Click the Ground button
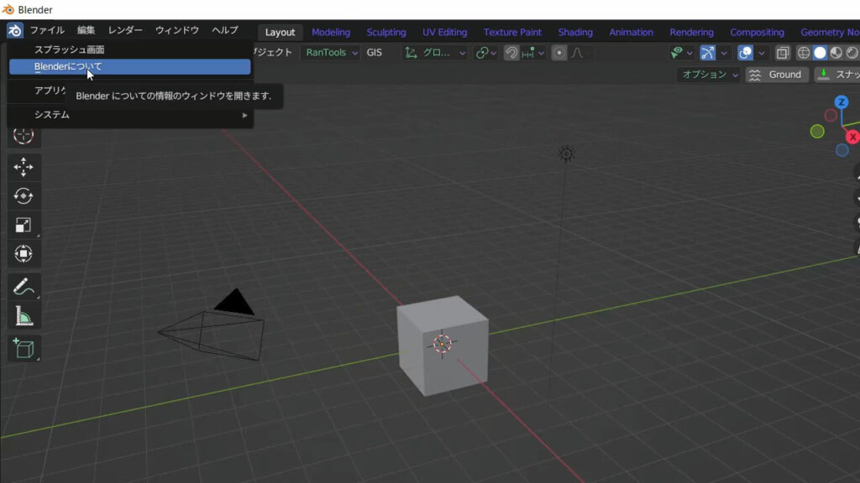The width and height of the screenshot is (860, 483). 777,75
